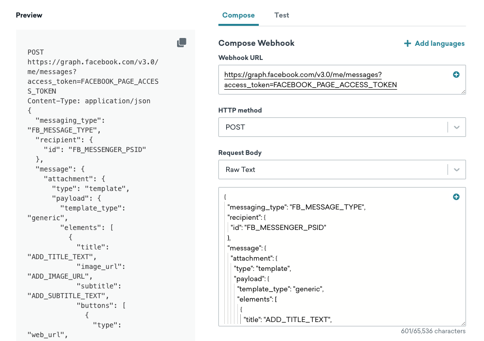The height and width of the screenshot is (341, 484).
Task: Click the Request Body label
Action: coord(240,153)
